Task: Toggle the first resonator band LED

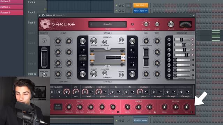Action: tap(193, 40)
